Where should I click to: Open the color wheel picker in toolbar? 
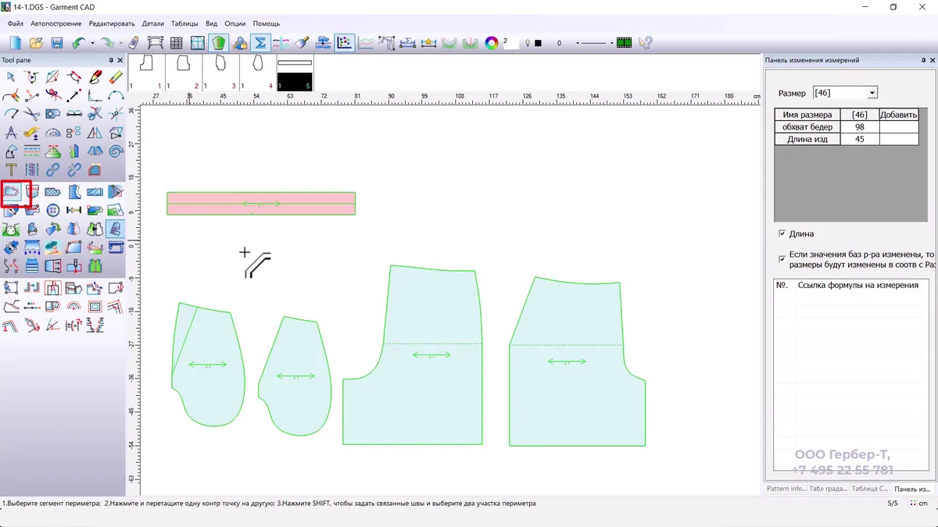click(491, 43)
